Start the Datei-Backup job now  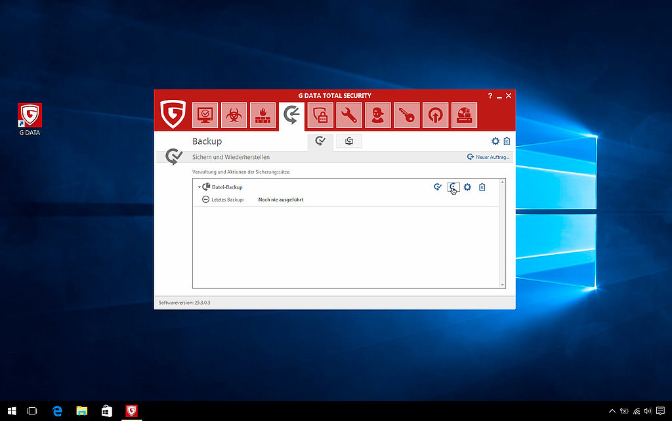[x=438, y=187]
